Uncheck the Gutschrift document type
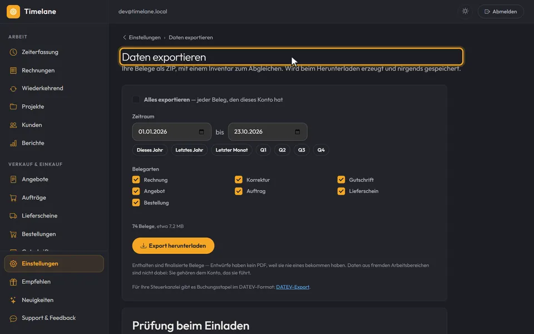The image size is (534, 334). [x=341, y=180]
